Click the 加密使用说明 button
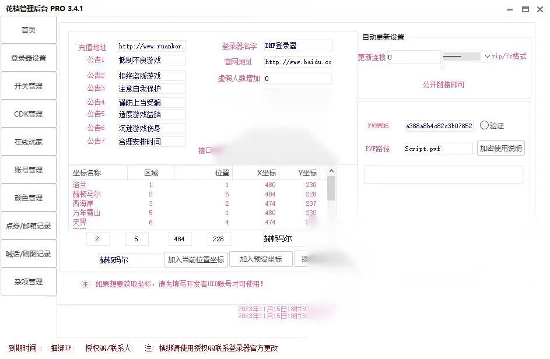Screen dimensions: 550x359 tap(500, 148)
